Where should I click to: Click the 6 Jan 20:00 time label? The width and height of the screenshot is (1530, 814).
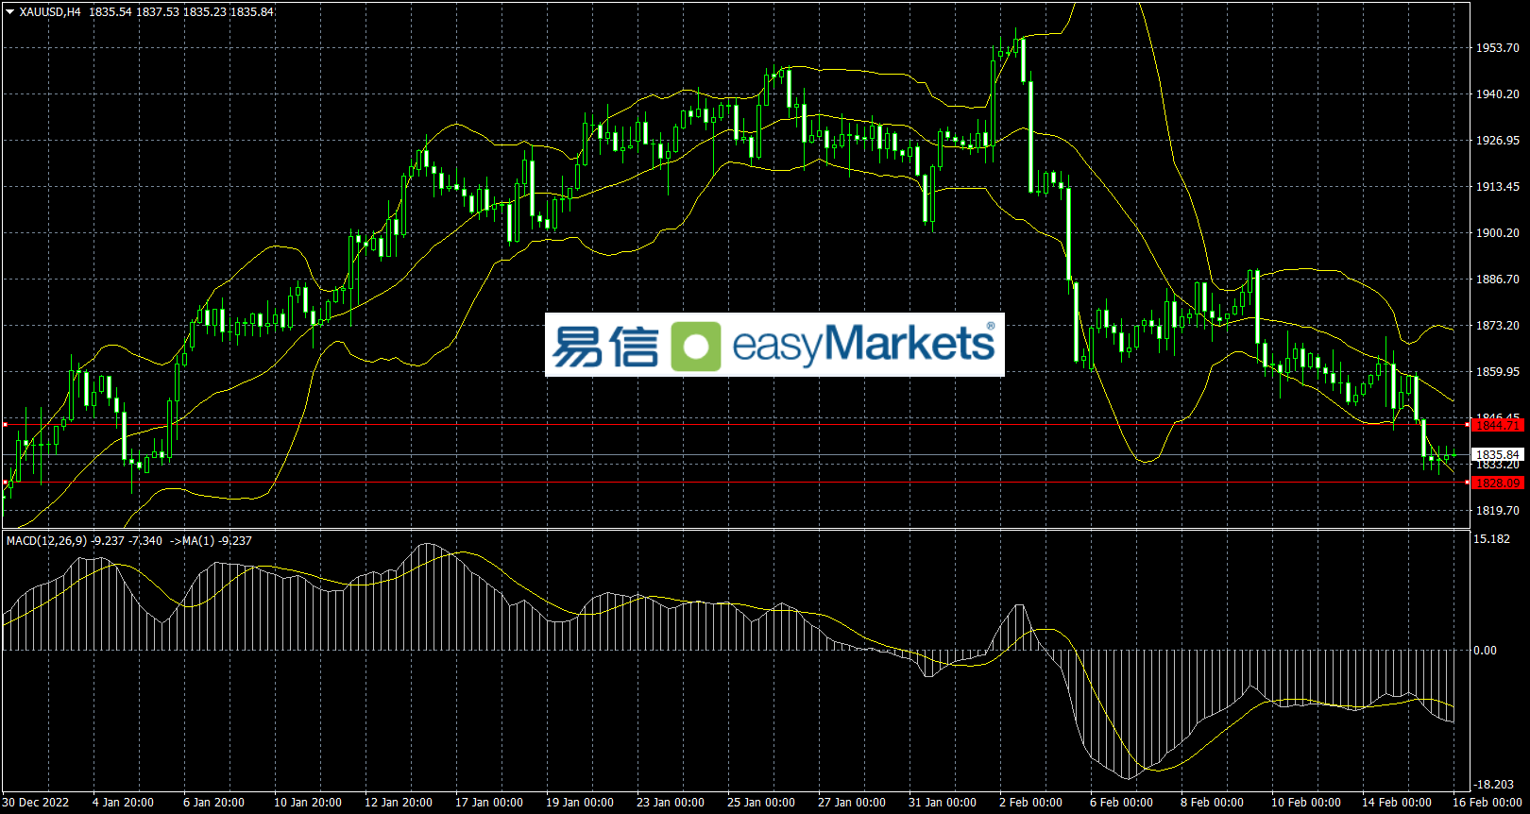click(x=213, y=803)
